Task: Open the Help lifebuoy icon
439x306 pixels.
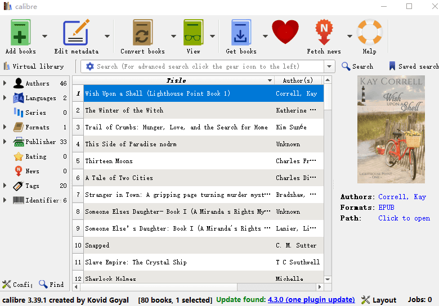Action: pyautogui.click(x=369, y=33)
